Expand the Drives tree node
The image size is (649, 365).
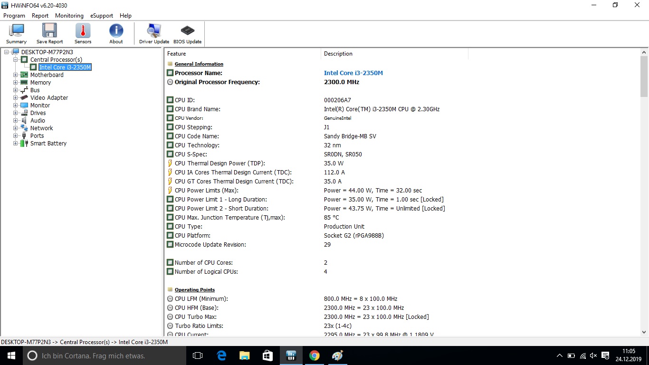coord(16,113)
